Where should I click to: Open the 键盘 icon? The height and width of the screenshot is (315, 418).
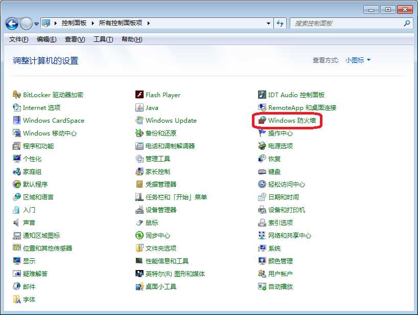pyautogui.click(x=262, y=171)
